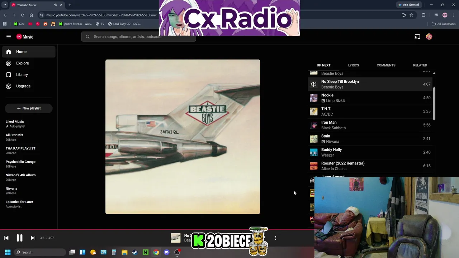Open the Chrome three-dot menu

tap(453, 15)
